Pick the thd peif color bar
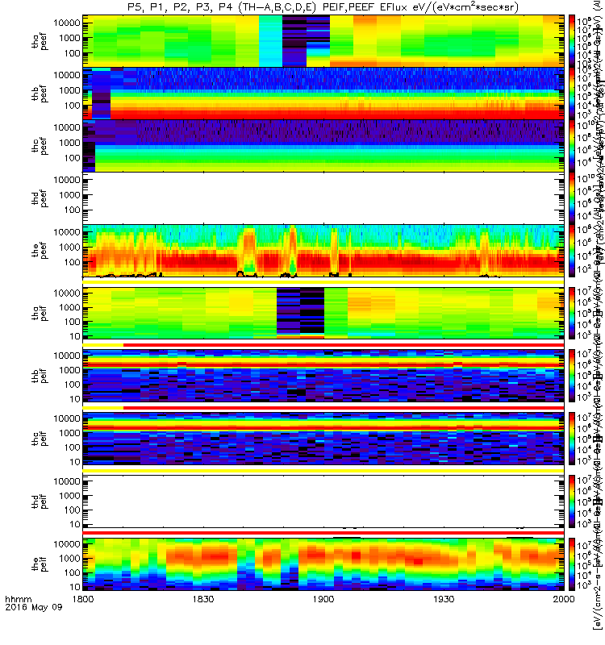Image resolution: width=605 pixels, height=645 pixels. 572,501
